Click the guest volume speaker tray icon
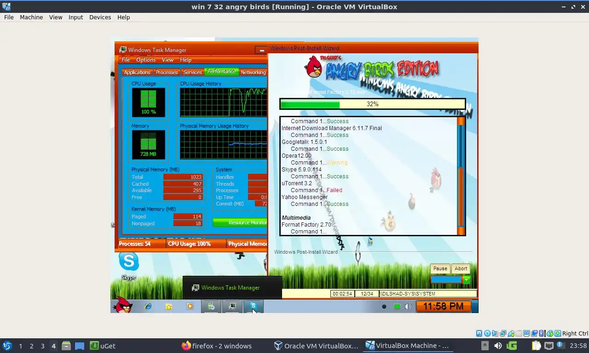This screenshot has height=353, width=589. coord(408,307)
